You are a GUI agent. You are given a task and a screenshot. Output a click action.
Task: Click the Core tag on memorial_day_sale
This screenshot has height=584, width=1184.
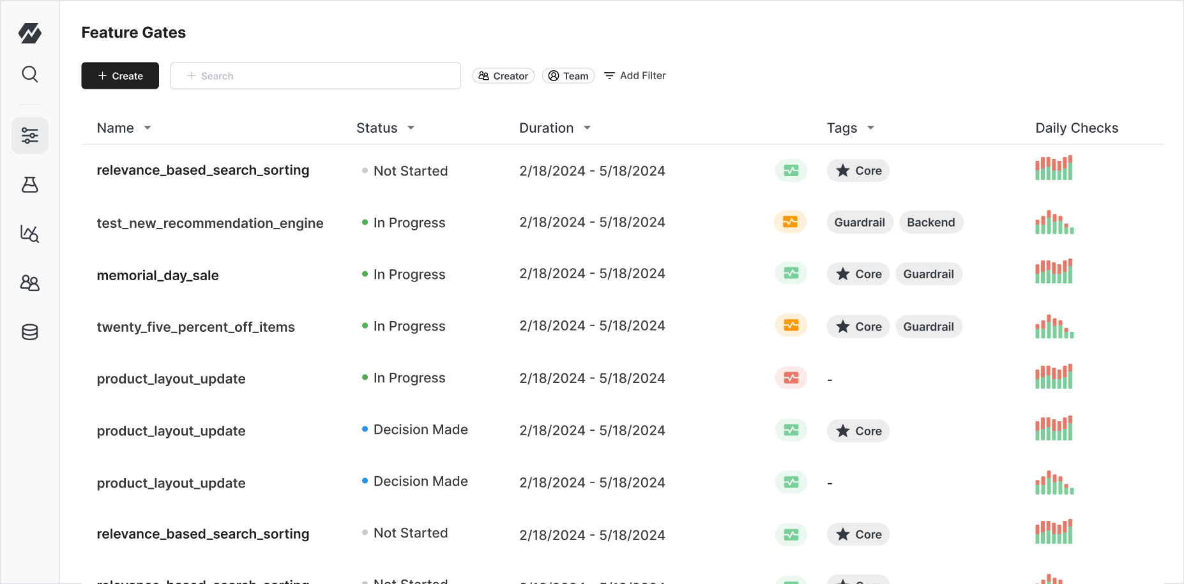point(858,274)
